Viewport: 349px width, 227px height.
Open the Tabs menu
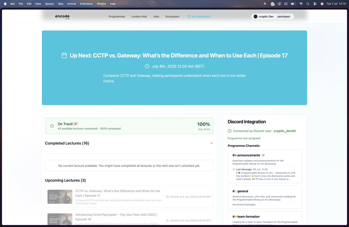coord(61,4)
